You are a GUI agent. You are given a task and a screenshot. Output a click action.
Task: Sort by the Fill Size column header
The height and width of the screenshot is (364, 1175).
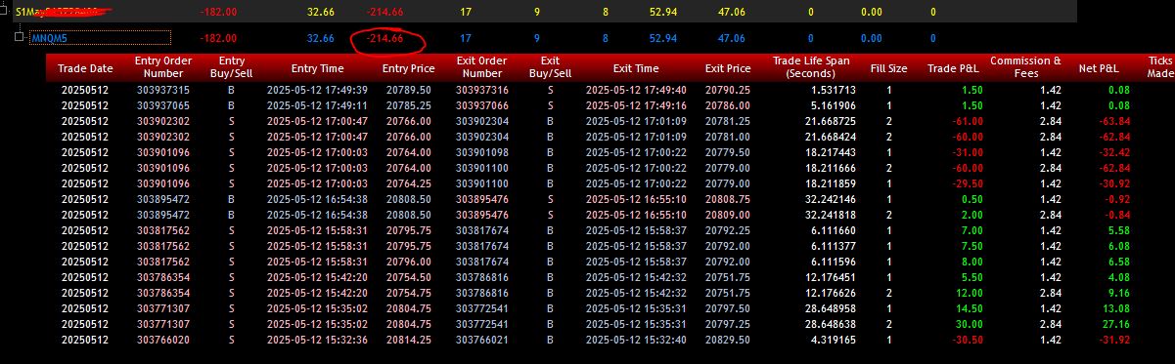(888, 68)
